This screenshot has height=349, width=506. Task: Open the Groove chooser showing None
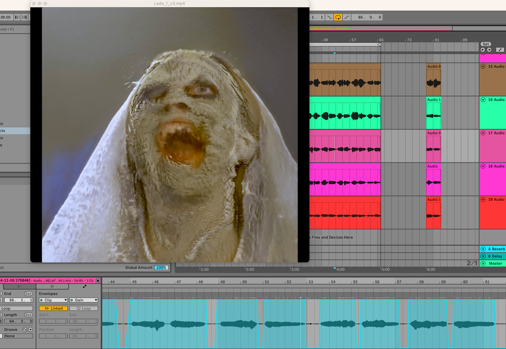(18, 336)
